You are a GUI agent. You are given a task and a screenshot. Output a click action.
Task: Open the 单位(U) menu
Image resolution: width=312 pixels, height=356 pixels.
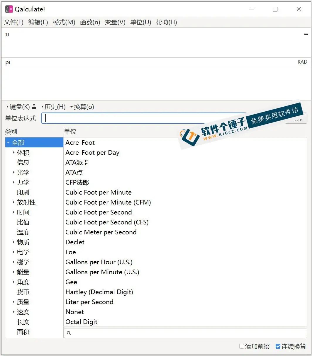(141, 22)
